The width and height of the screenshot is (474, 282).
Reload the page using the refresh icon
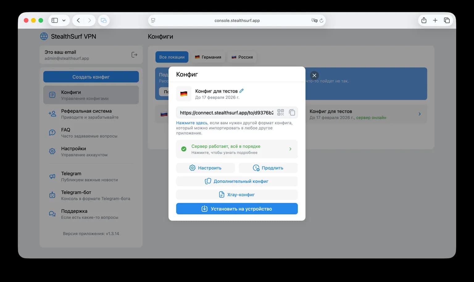tap(321, 21)
